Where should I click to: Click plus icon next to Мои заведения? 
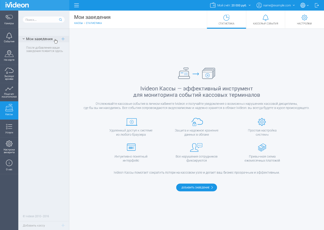pyautogui.click(x=63, y=39)
